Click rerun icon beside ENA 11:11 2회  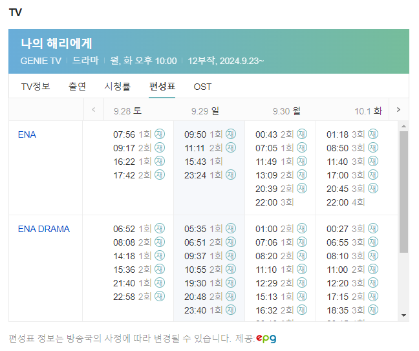231,148
